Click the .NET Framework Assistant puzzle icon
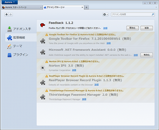159x130 pixels. (x=43, y=52)
